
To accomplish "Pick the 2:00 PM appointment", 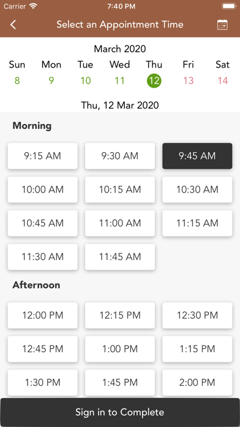I will [197, 382].
